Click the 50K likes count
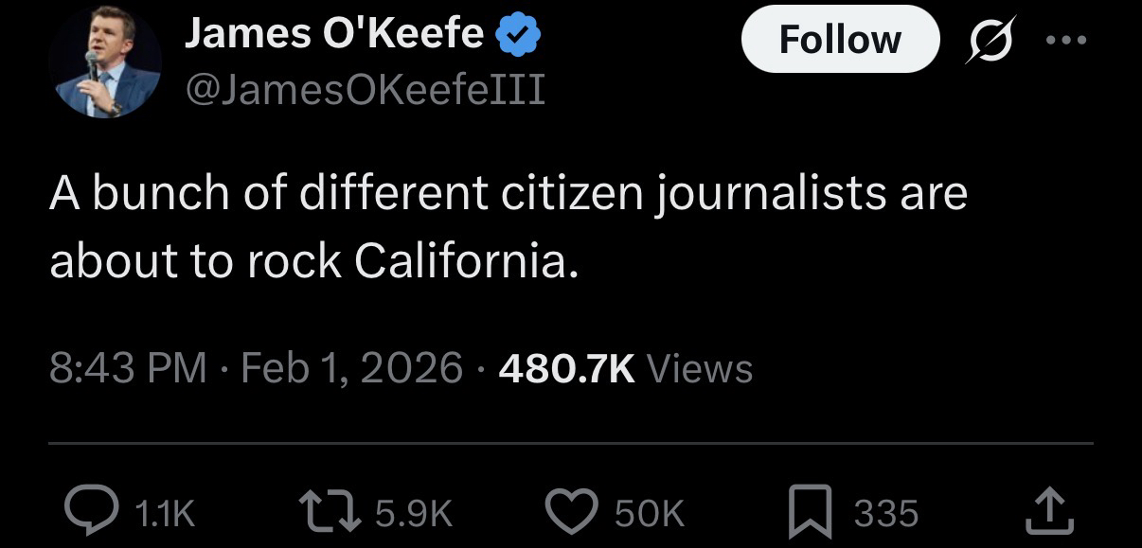 pyautogui.click(x=650, y=513)
